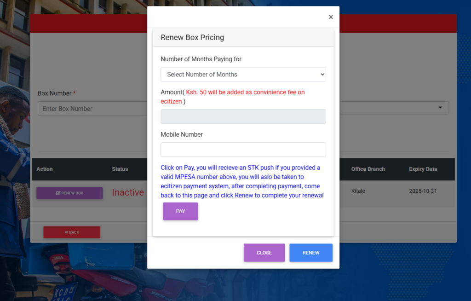This screenshot has width=471, height=301.
Task: Click the CLOSE button in modal footer
Action: coord(264,253)
